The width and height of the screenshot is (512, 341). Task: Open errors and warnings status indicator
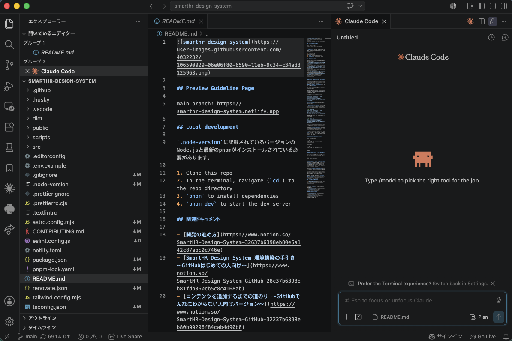90,336
